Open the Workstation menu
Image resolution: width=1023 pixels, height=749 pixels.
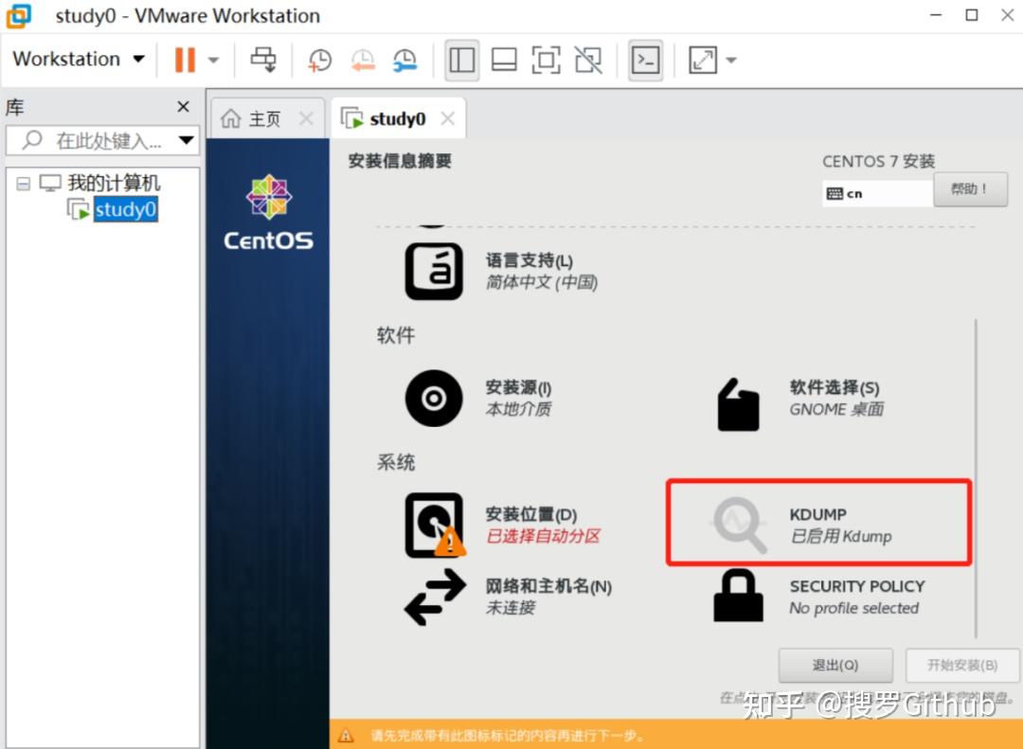coord(79,59)
